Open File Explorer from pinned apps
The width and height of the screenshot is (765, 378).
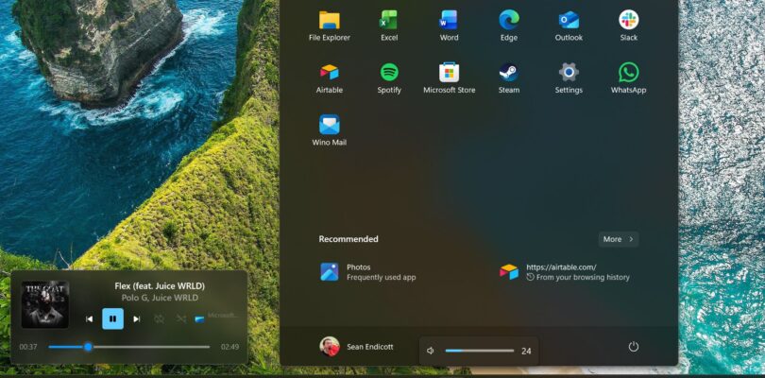pyautogui.click(x=330, y=26)
